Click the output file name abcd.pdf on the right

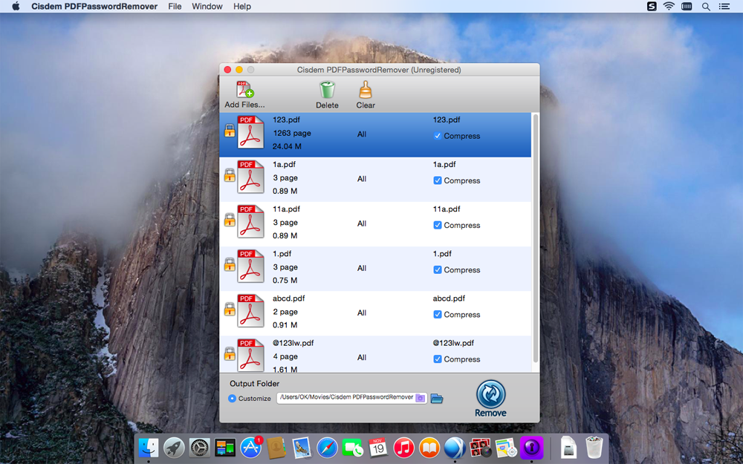[x=449, y=298]
